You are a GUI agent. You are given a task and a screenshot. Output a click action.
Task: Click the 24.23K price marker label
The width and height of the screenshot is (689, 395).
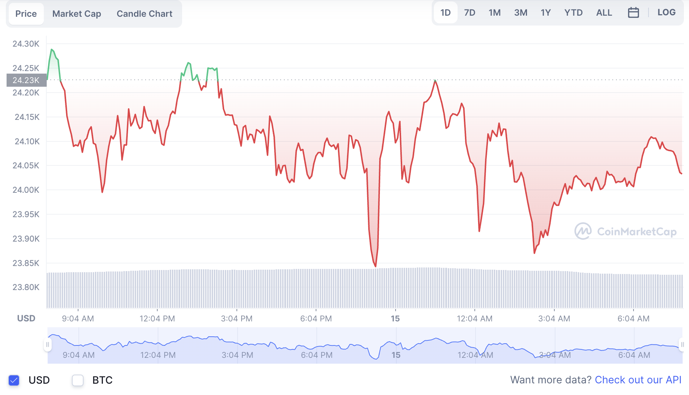[26, 80]
